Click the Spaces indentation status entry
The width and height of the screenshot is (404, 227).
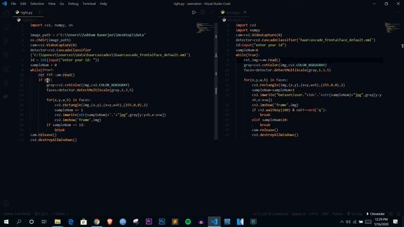pos(299,214)
